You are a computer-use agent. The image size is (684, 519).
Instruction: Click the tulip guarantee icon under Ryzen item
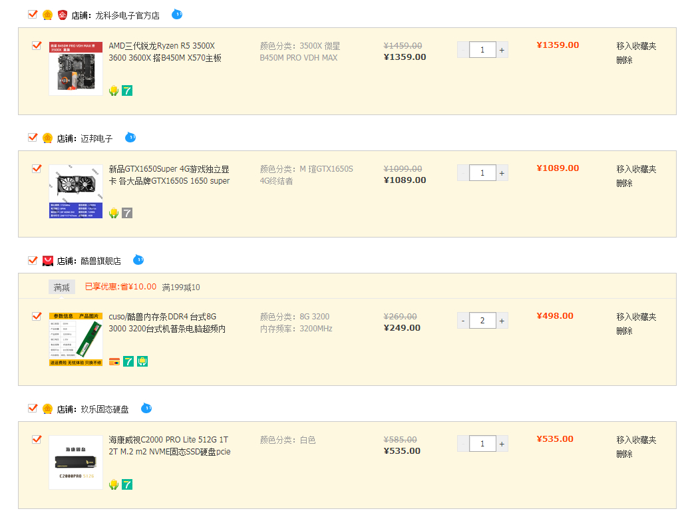pos(114,90)
